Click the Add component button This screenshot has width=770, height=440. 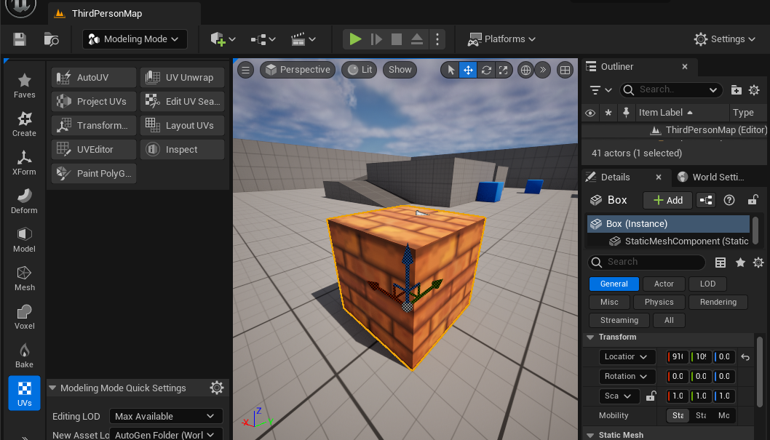(x=668, y=200)
